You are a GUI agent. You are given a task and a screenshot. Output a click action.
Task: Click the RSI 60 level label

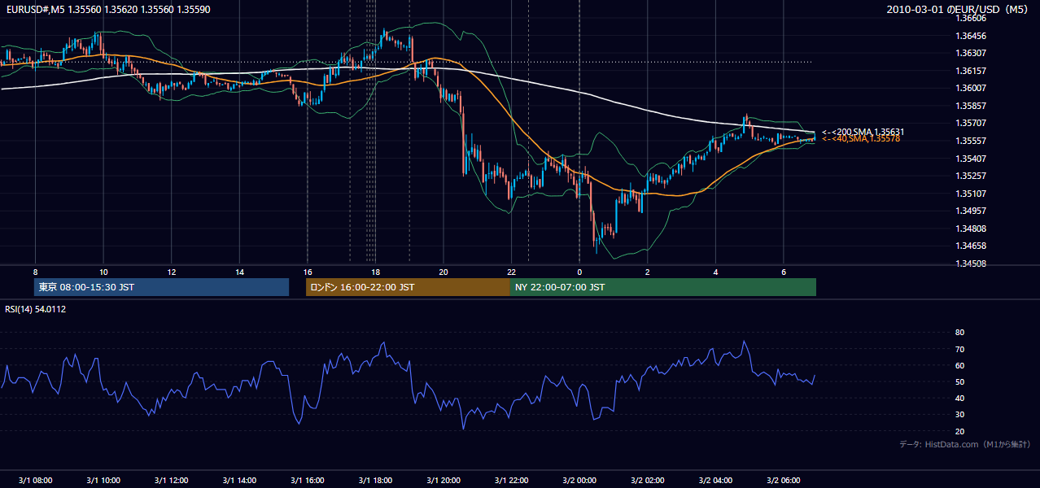tap(960, 365)
